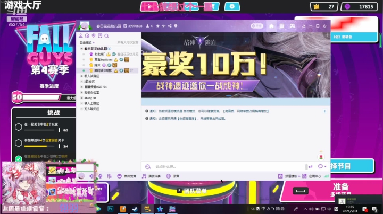
Task: Open the home tab icon
Action: point(271,26)
